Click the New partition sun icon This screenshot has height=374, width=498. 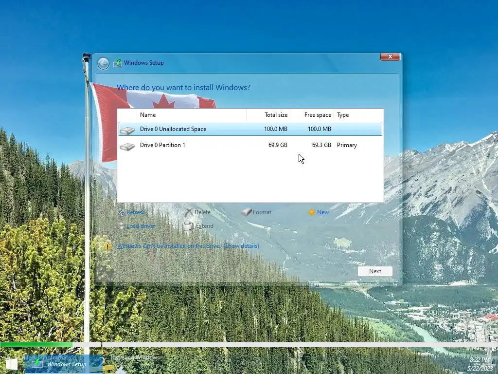click(x=312, y=212)
